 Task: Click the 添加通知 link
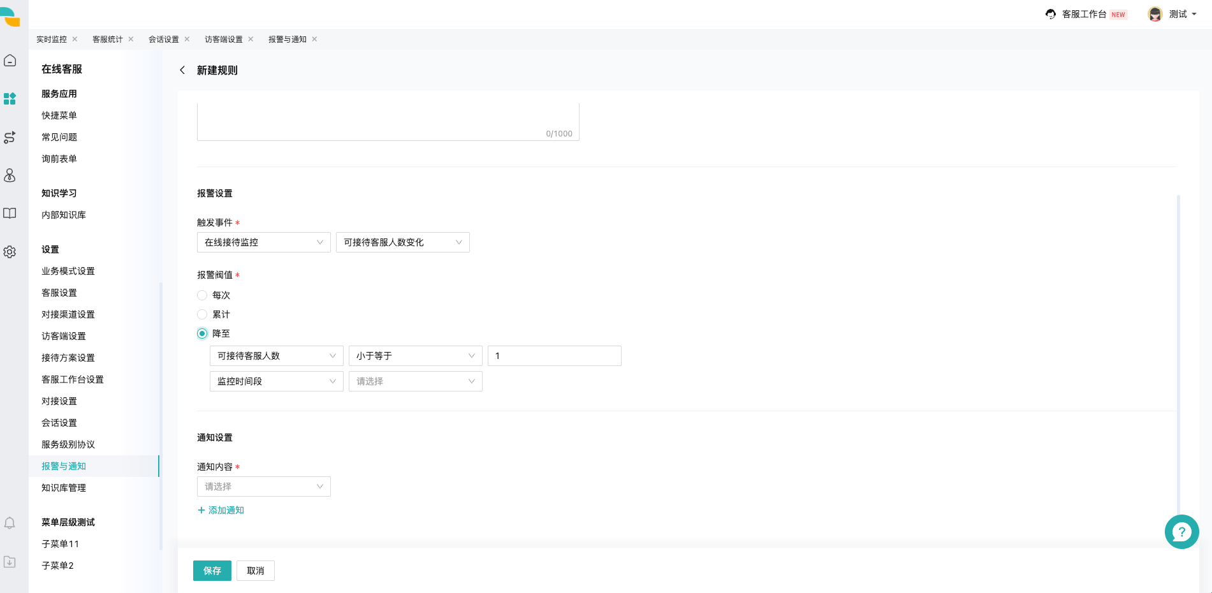tap(221, 510)
